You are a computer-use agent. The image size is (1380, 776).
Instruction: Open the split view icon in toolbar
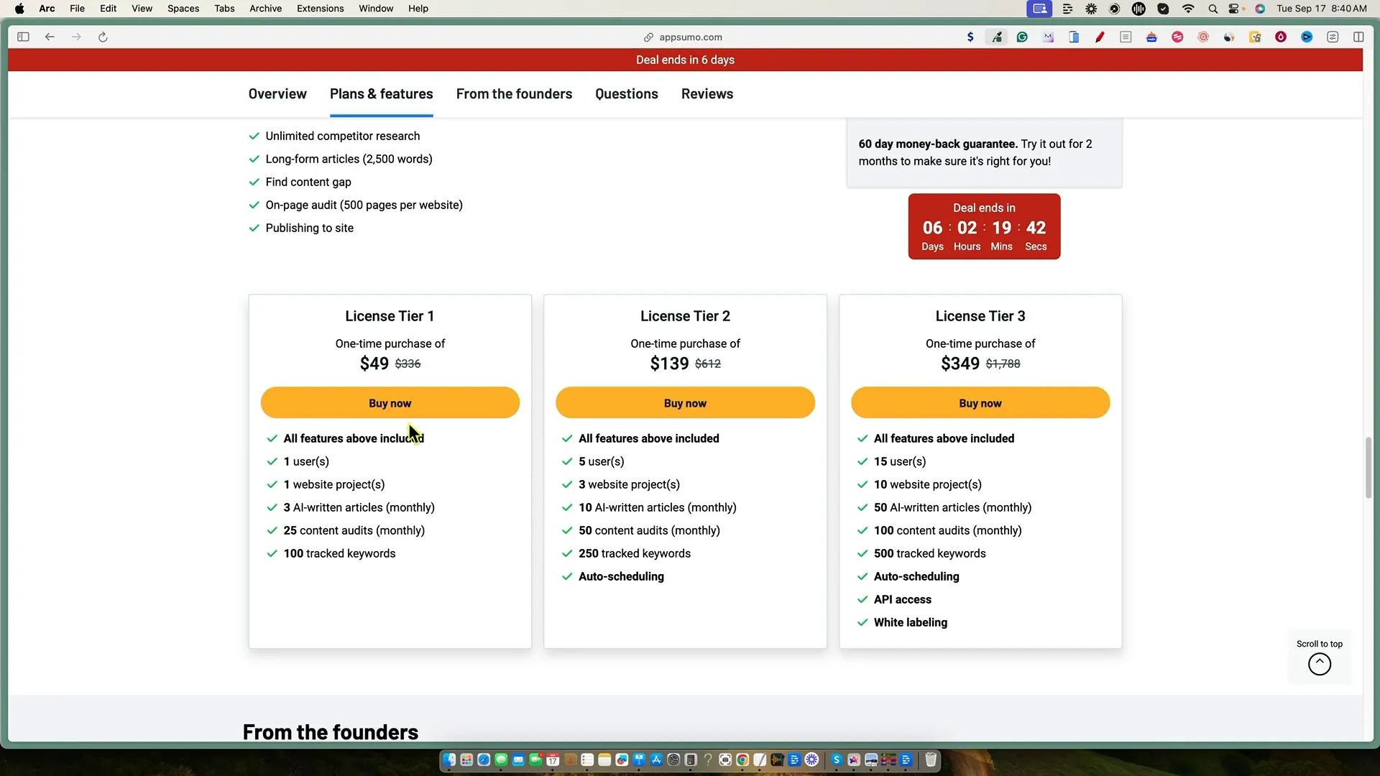tap(1358, 37)
